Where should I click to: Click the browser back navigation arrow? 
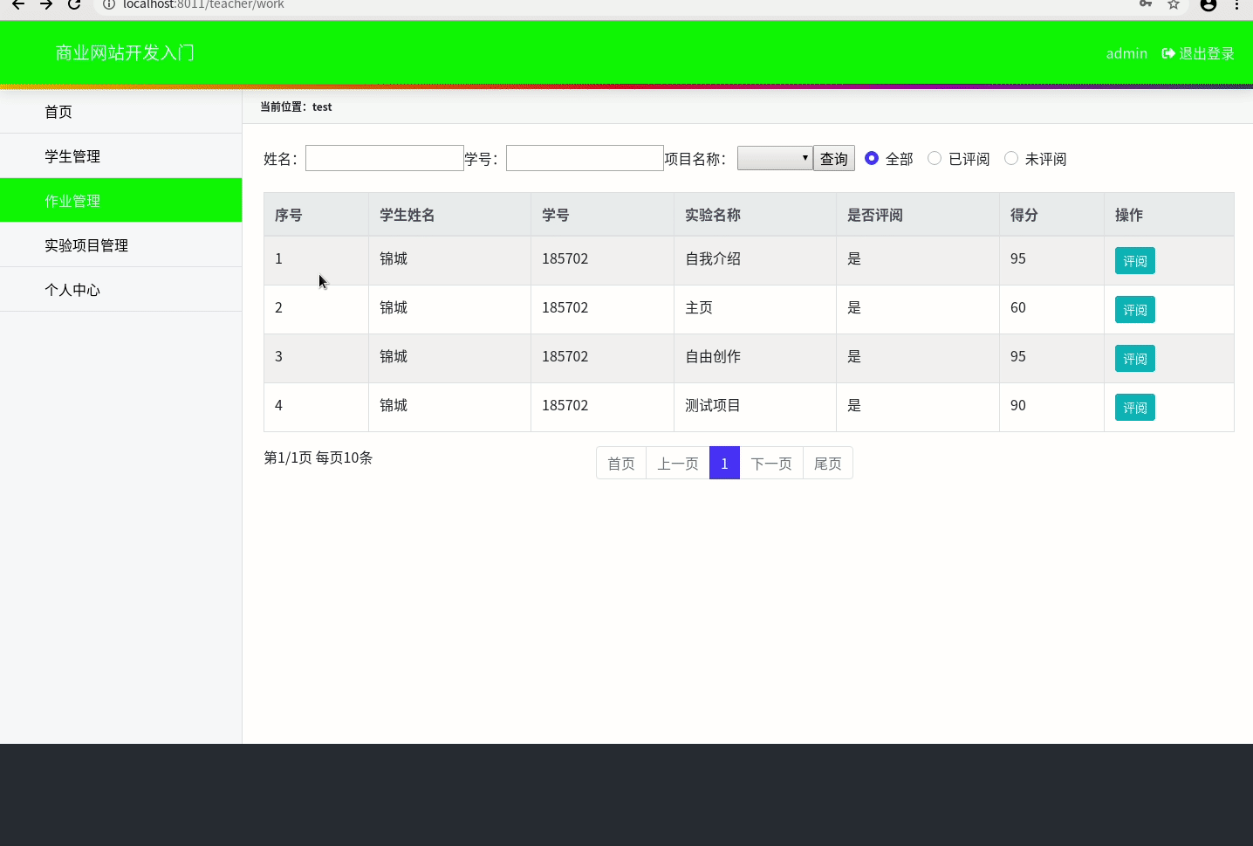[17, 5]
